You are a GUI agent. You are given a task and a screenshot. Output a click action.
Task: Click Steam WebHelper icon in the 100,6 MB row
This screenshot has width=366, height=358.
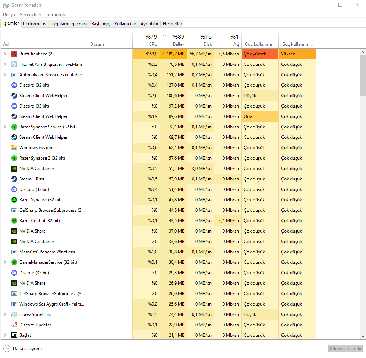pyautogui.click(x=14, y=96)
